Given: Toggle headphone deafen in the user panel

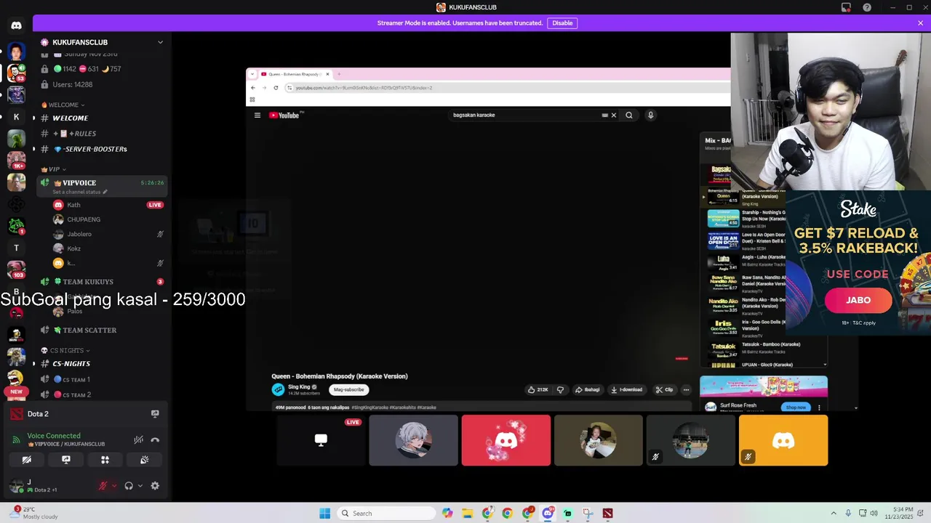Looking at the screenshot, I should pyautogui.click(x=129, y=486).
